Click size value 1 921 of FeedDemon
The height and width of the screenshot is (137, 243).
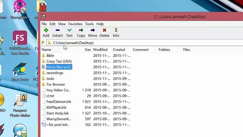[x=87, y=102]
